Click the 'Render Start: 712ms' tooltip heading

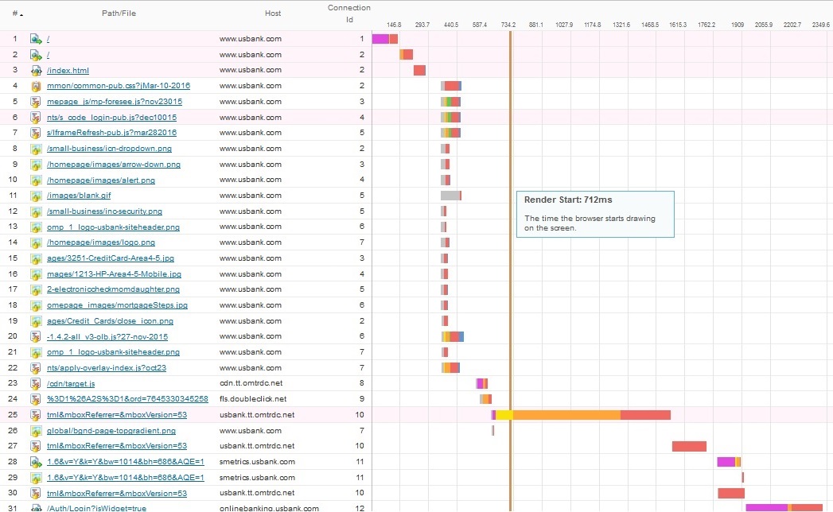pos(568,200)
